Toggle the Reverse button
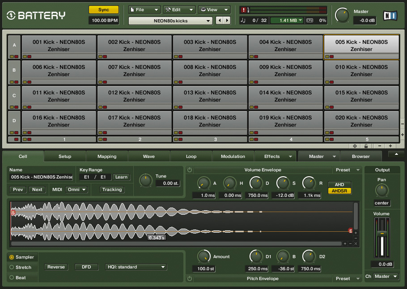Viewport: 407px width, 289px height. click(56, 267)
